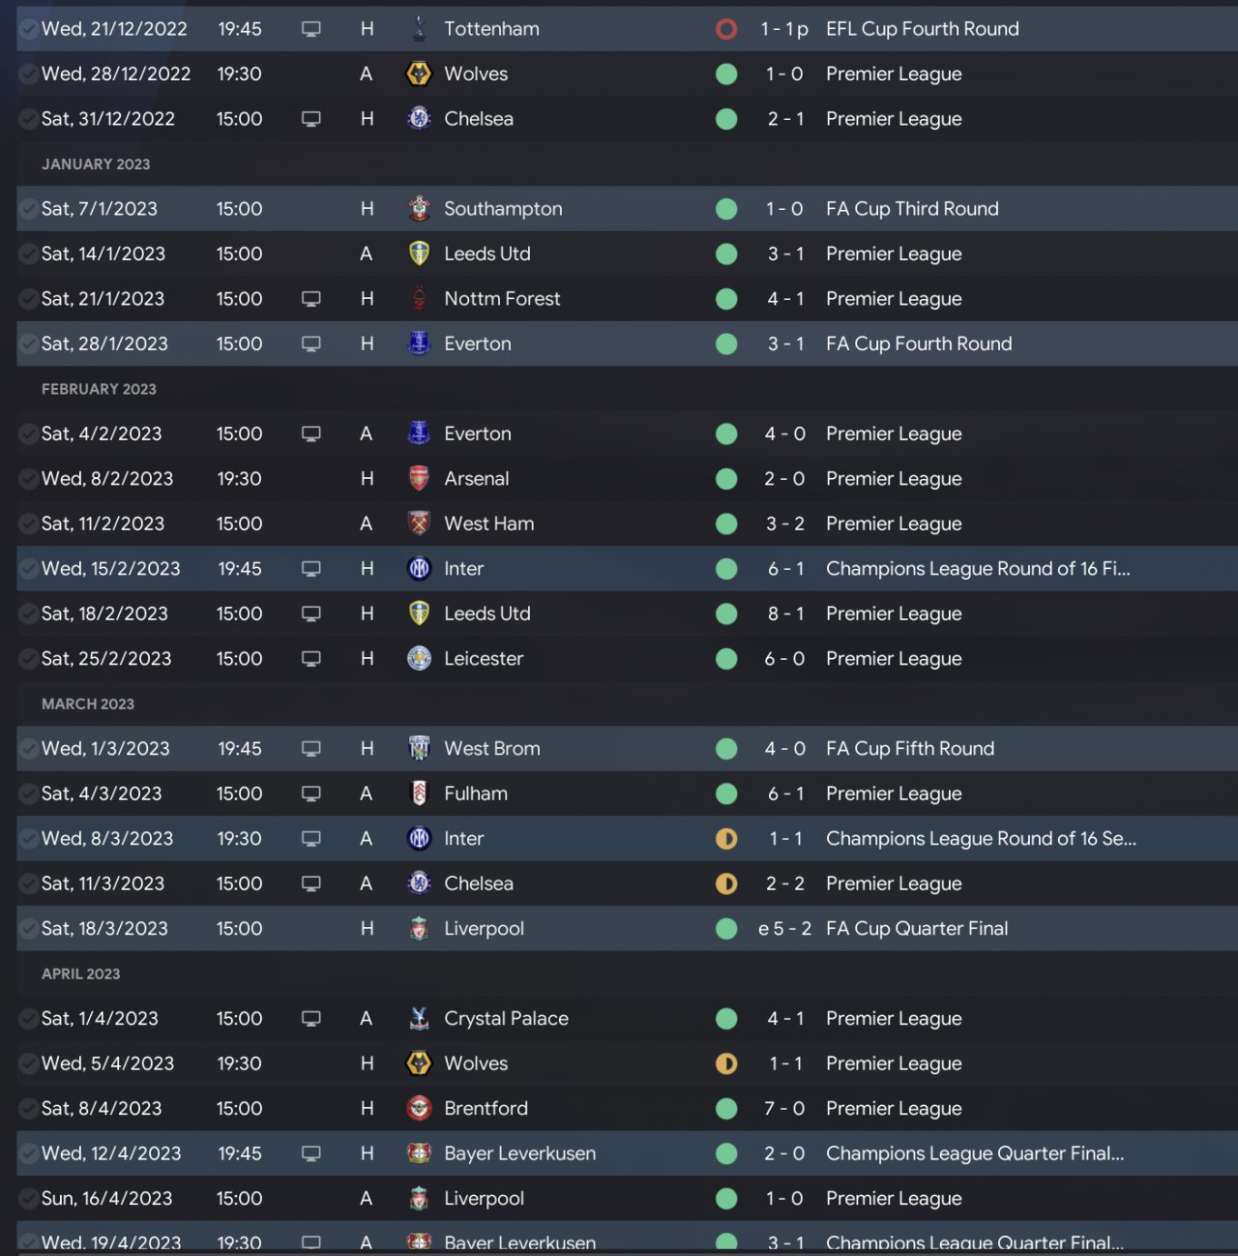Image resolution: width=1238 pixels, height=1256 pixels.
Task: Click the checkmark beside Sat, 7/1/2023
Action: [x=29, y=209]
